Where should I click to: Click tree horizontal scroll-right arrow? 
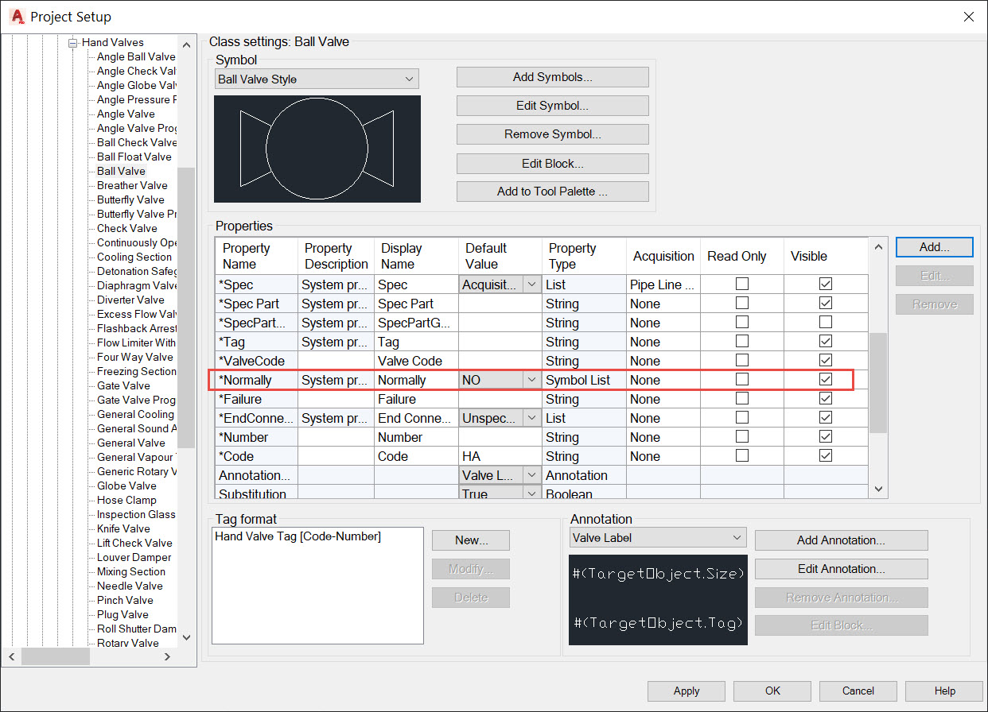[167, 656]
